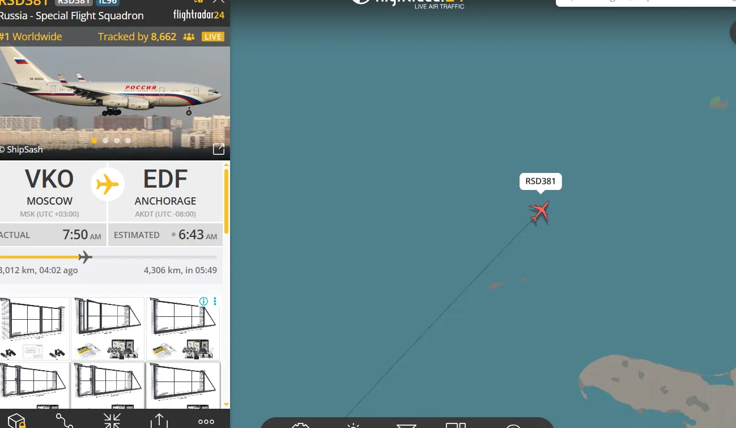Image resolution: width=736 pixels, height=428 pixels.
Task: Click the red RSD381 airplane on map
Action: point(539,212)
